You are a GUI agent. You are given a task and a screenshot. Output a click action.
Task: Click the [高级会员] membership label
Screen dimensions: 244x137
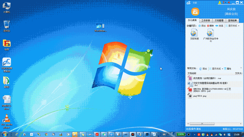pos(231,14)
